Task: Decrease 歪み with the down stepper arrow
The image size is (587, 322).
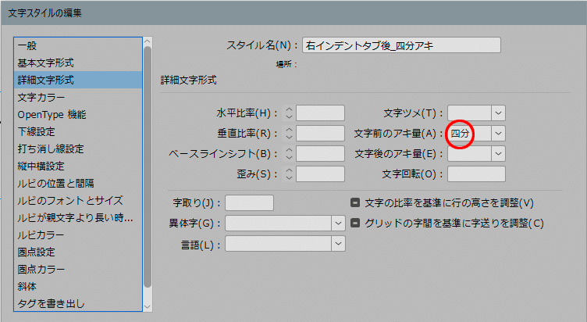Action: [289, 177]
